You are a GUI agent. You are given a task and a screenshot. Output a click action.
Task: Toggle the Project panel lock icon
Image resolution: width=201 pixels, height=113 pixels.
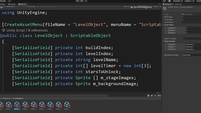[x=157, y=93]
